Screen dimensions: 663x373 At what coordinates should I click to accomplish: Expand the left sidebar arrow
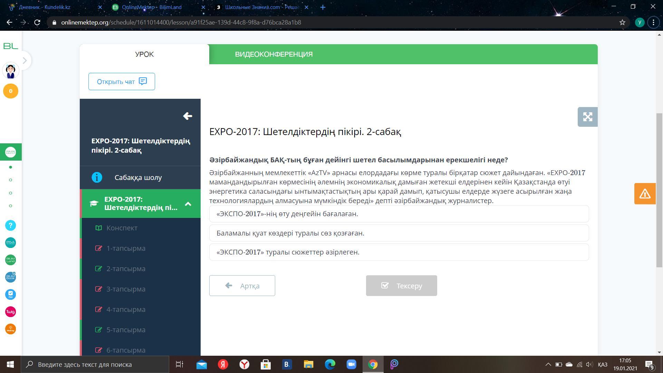coord(25,60)
